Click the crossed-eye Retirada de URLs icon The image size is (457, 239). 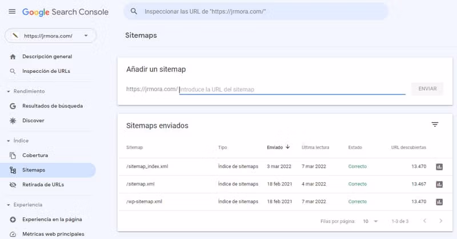coord(13,185)
